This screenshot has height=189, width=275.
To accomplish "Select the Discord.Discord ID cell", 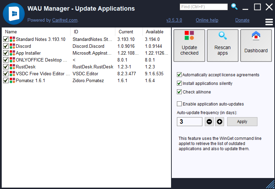I will [88, 46].
